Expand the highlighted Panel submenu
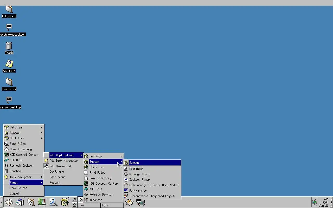The width and height of the screenshot is (333, 208). (24, 183)
